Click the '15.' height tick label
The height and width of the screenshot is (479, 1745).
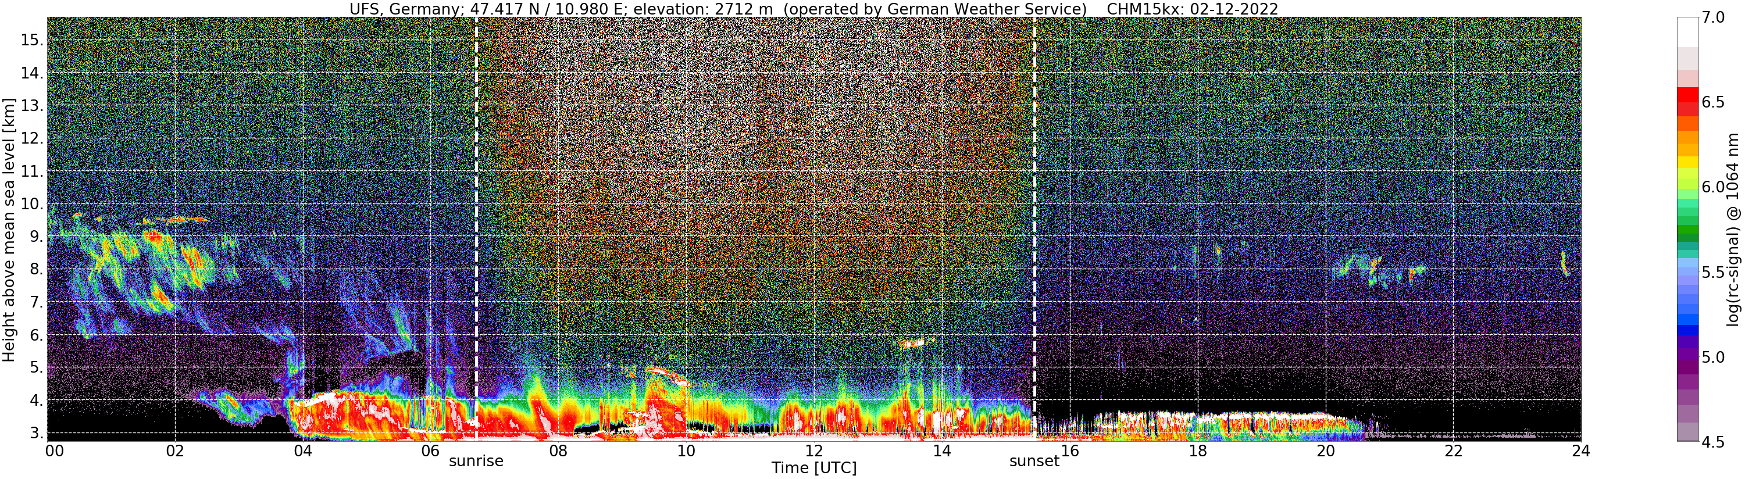pos(32,40)
